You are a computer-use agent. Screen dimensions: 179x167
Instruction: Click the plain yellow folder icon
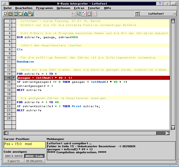(x=21, y=14)
